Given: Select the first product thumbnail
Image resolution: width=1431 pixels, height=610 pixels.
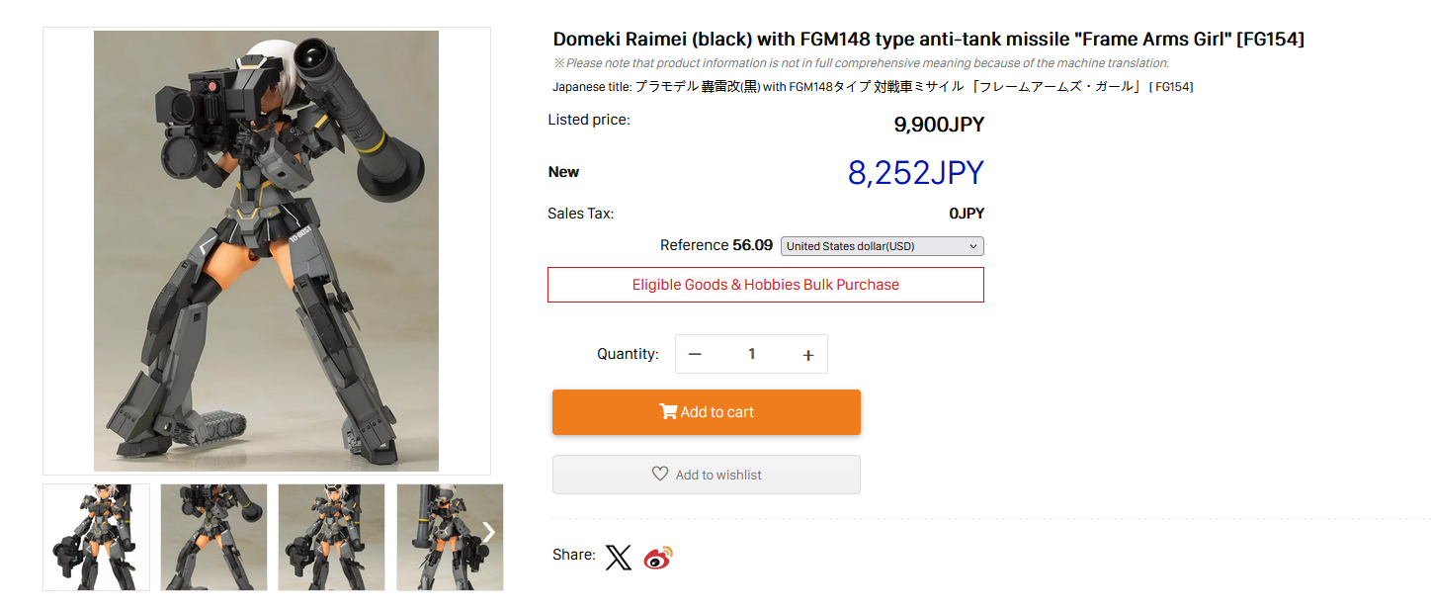Looking at the screenshot, I should pos(97,537).
